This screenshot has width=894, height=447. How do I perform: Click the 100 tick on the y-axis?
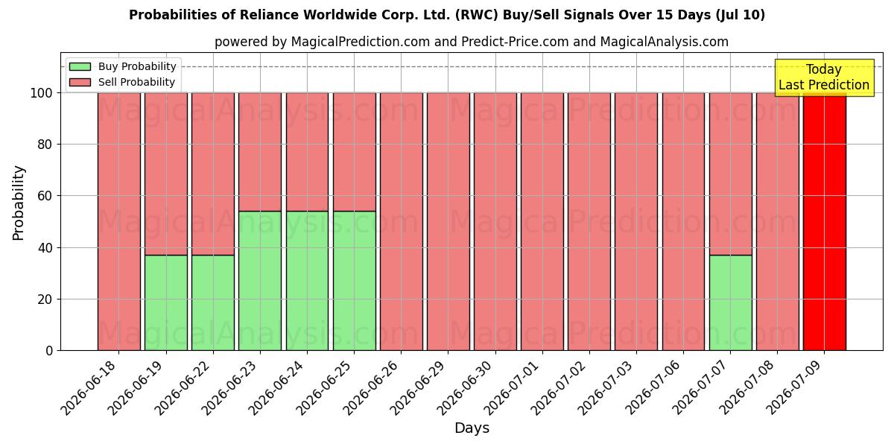click(42, 93)
